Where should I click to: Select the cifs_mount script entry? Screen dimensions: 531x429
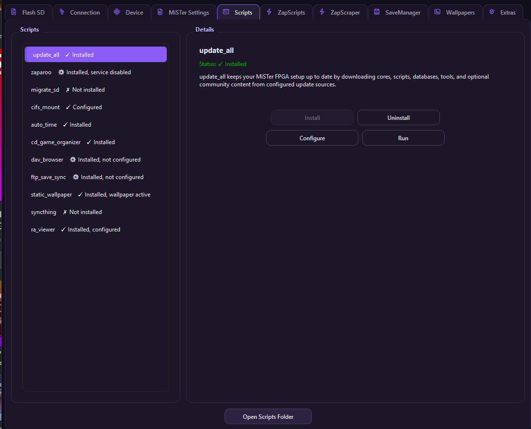pos(96,107)
